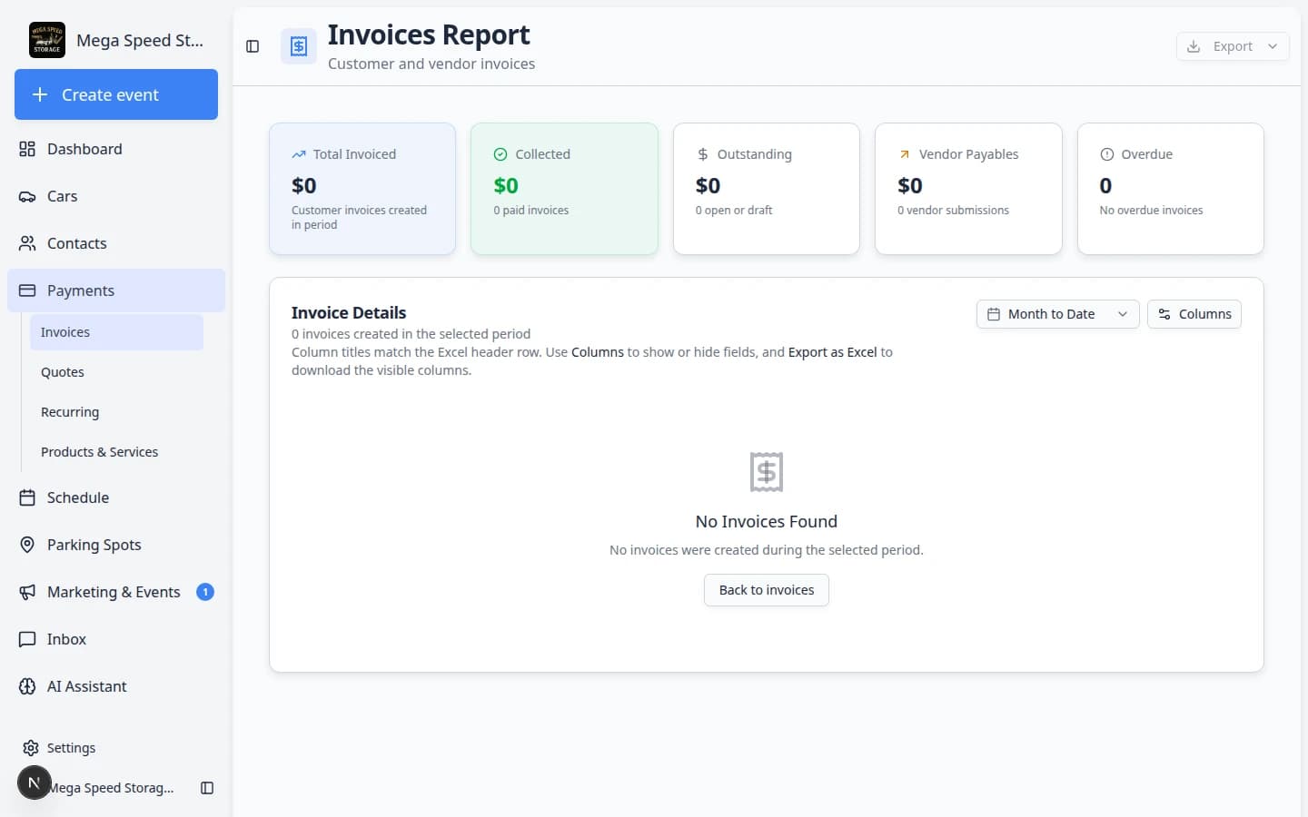Viewport: 1308px width, 817px height.
Task: Open the Columns selector
Action: click(1194, 314)
